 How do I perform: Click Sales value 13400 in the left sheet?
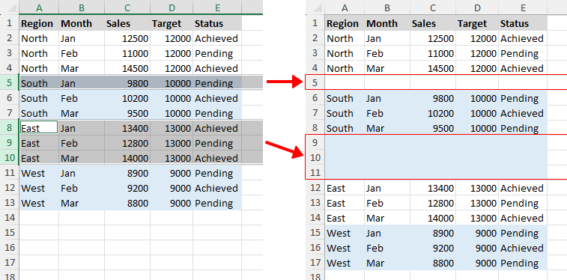127,128
